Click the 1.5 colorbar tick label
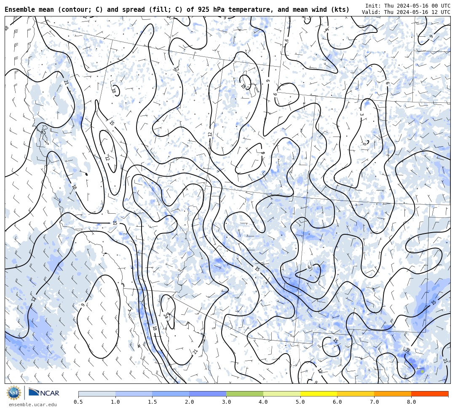Image resolution: width=455 pixels, height=410 pixels. click(x=153, y=402)
